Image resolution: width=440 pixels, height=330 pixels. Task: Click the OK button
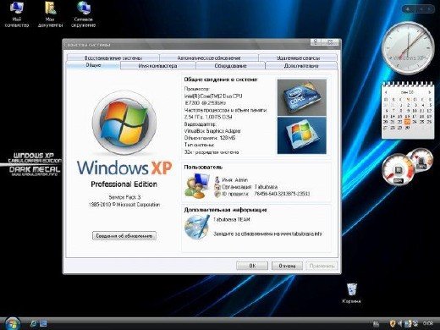[x=252, y=266]
